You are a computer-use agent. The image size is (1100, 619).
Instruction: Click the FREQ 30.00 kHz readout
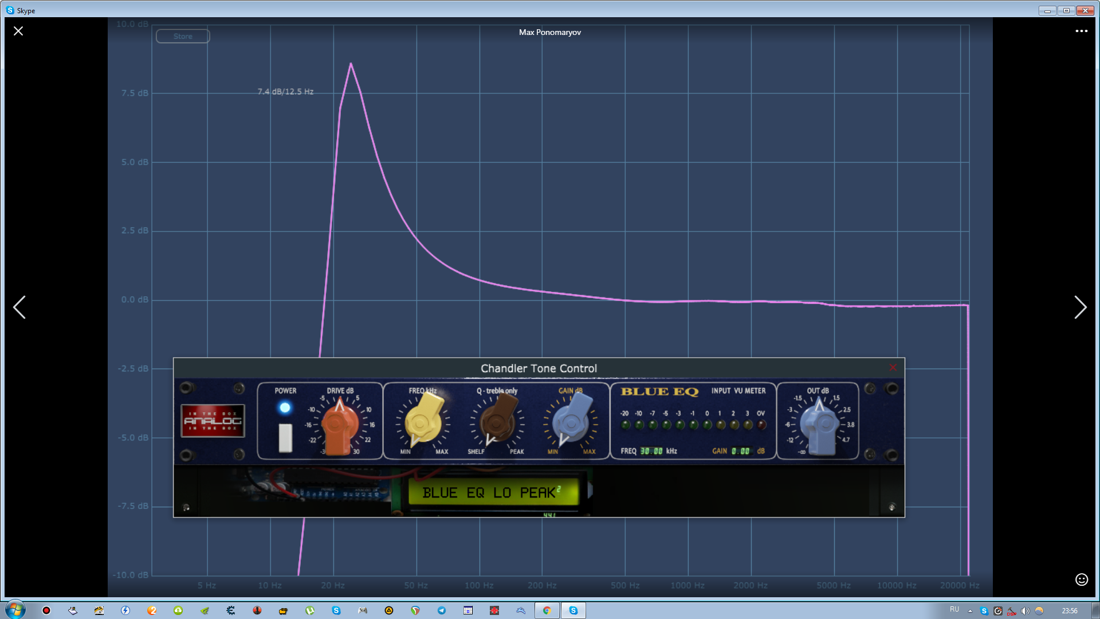pyautogui.click(x=649, y=451)
